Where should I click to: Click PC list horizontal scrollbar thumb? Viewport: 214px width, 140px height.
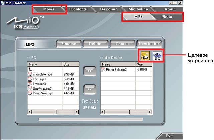pos(44,112)
